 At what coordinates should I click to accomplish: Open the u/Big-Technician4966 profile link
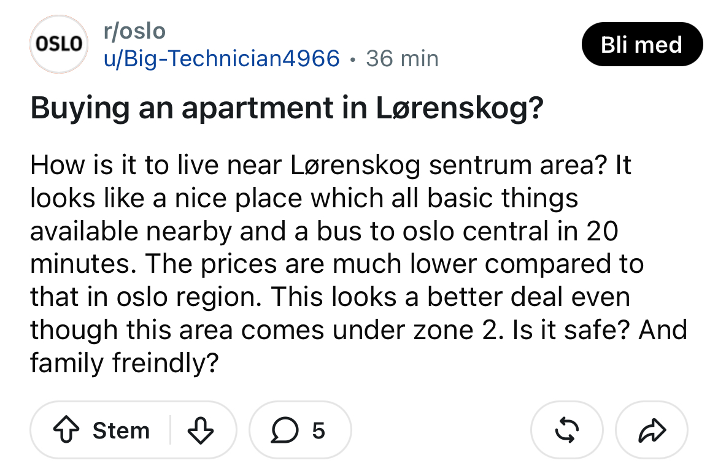click(x=222, y=58)
